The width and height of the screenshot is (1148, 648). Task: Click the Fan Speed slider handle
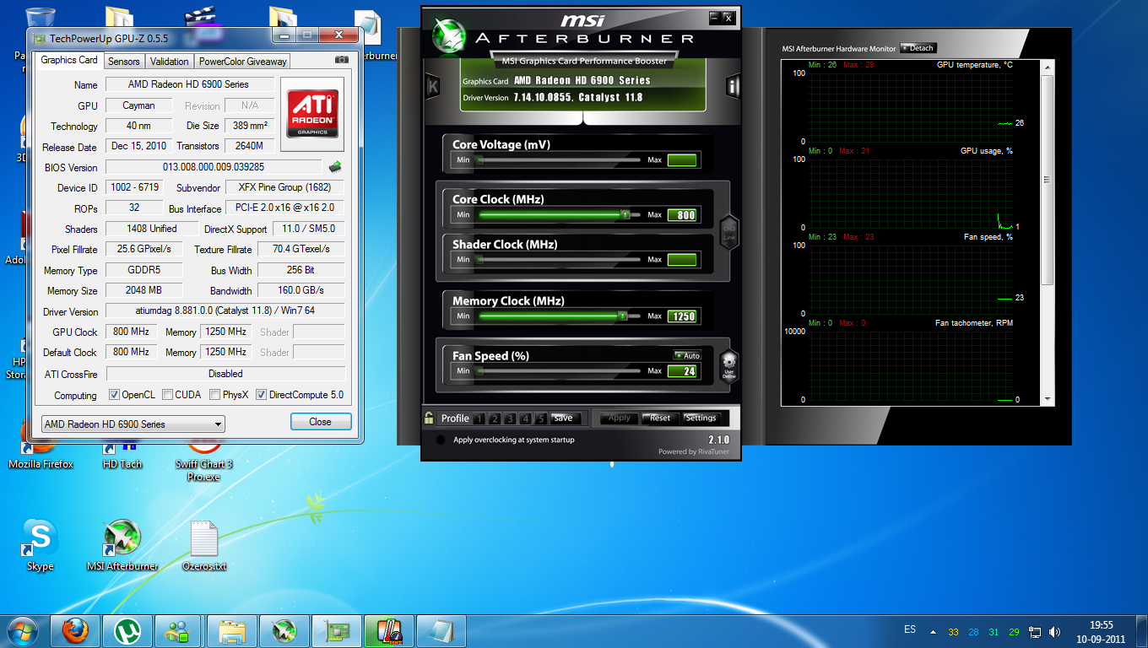coord(480,370)
